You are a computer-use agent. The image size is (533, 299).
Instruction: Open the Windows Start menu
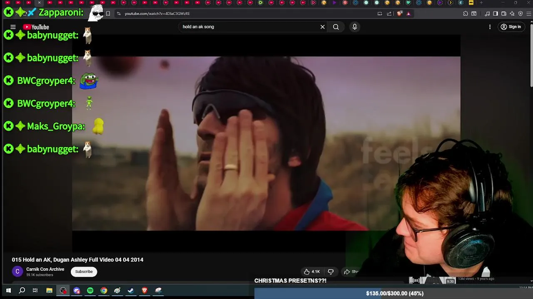(8, 291)
